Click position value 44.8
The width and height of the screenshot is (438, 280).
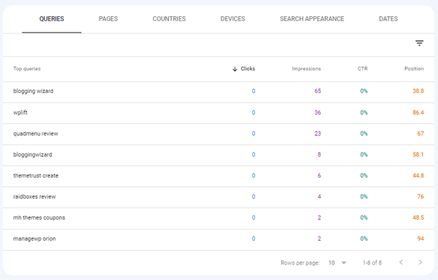point(418,176)
